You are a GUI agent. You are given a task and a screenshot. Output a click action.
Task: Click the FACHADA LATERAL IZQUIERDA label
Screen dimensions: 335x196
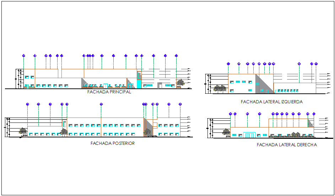point(271,102)
